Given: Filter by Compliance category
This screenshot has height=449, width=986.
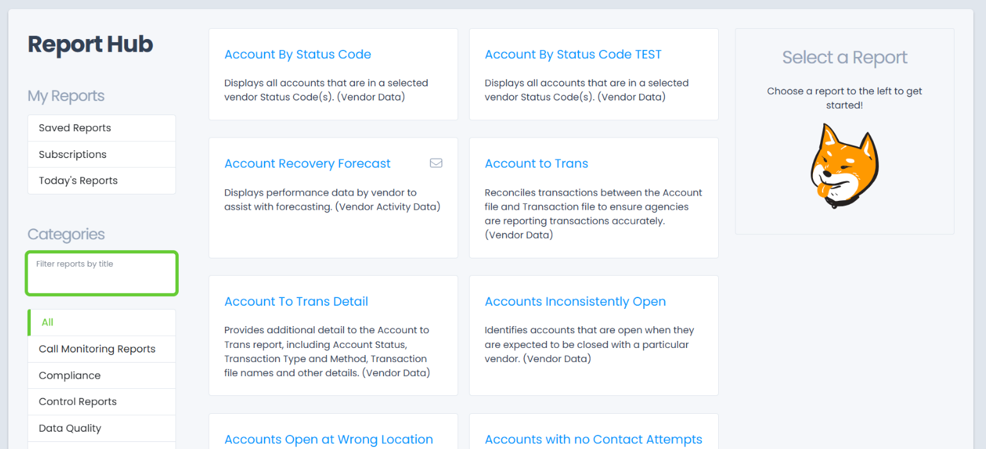Looking at the screenshot, I should [69, 375].
